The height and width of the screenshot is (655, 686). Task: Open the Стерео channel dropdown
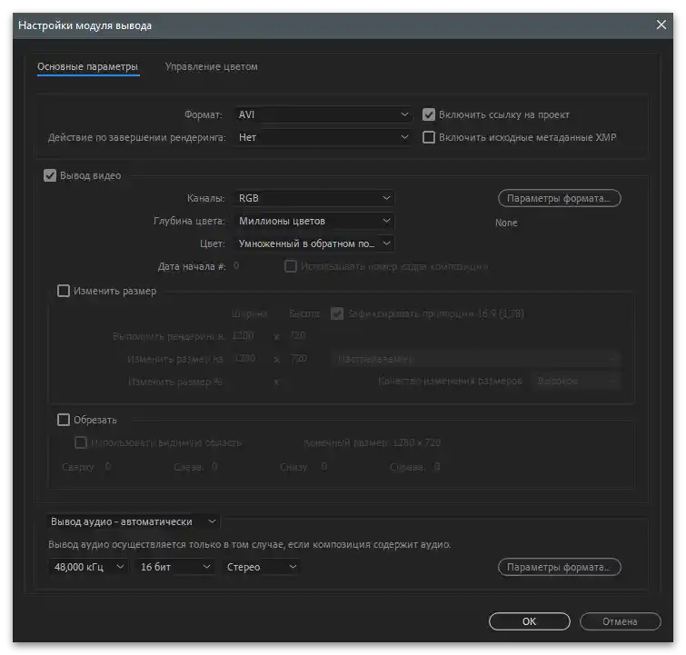pyautogui.click(x=261, y=567)
